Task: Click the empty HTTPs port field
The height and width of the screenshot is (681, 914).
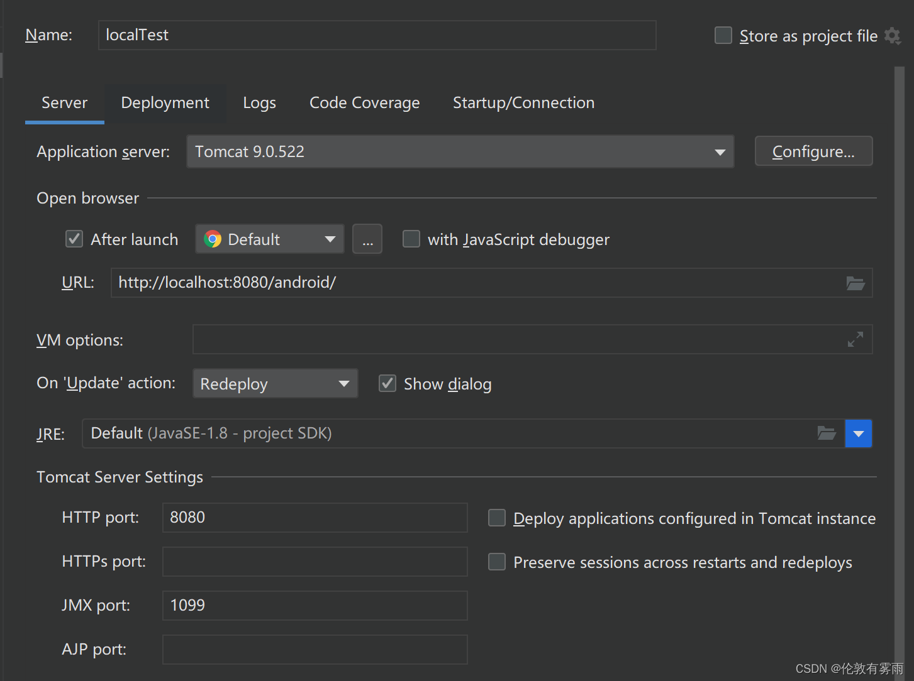Action: [315, 562]
